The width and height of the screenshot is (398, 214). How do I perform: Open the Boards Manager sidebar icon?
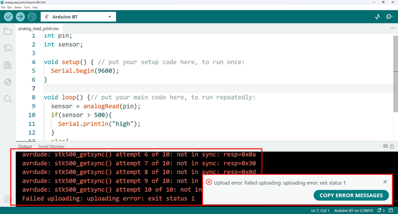[x=8, y=48]
